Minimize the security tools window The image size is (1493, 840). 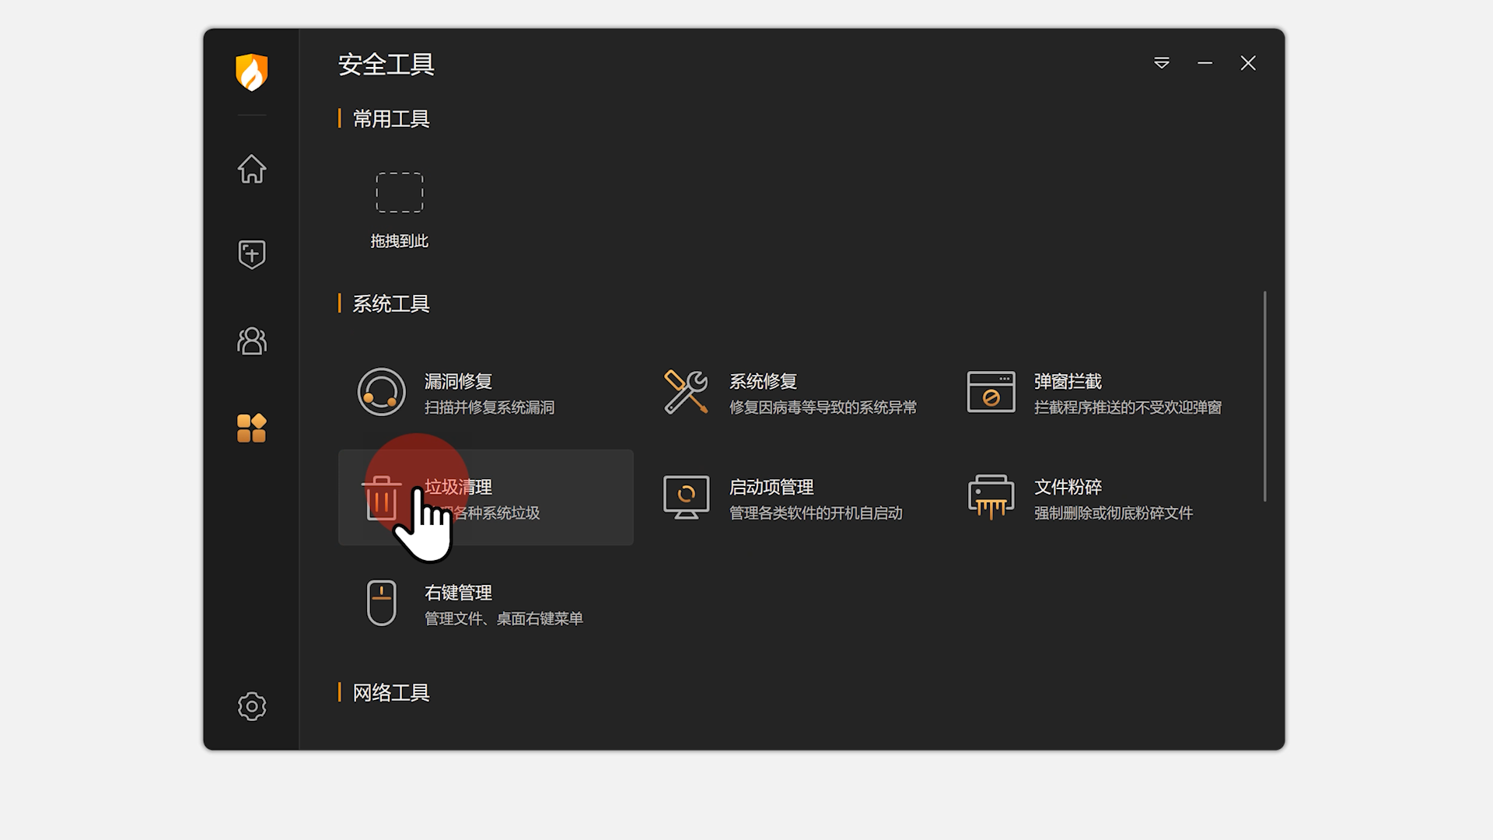tap(1205, 63)
